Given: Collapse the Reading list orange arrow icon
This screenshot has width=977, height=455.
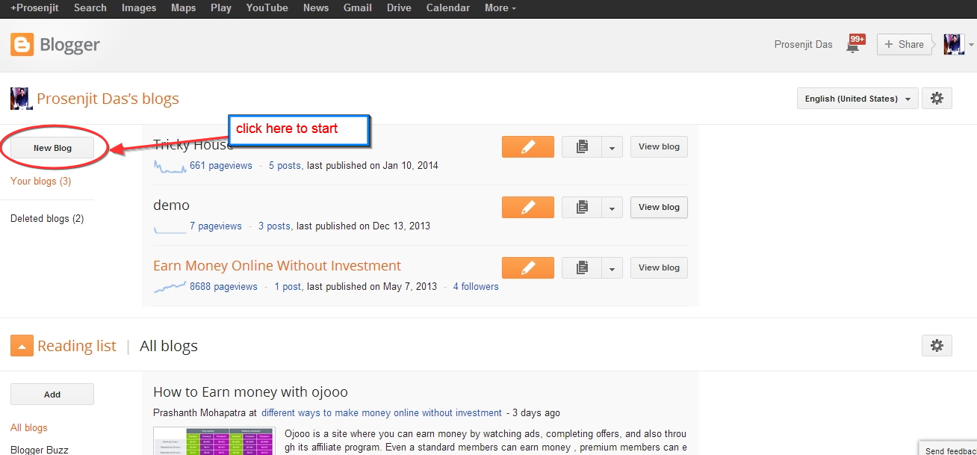Looking at the screenshot, I should coord(22,346).
